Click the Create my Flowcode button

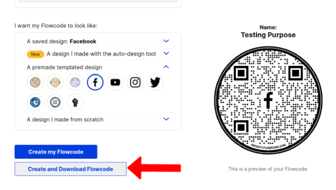click(56, 152)
